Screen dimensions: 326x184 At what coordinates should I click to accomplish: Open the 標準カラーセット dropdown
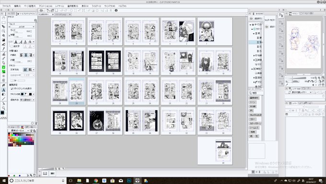[x=20, y=131]
